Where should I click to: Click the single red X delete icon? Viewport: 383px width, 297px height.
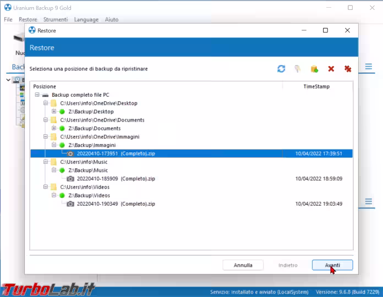331,69
